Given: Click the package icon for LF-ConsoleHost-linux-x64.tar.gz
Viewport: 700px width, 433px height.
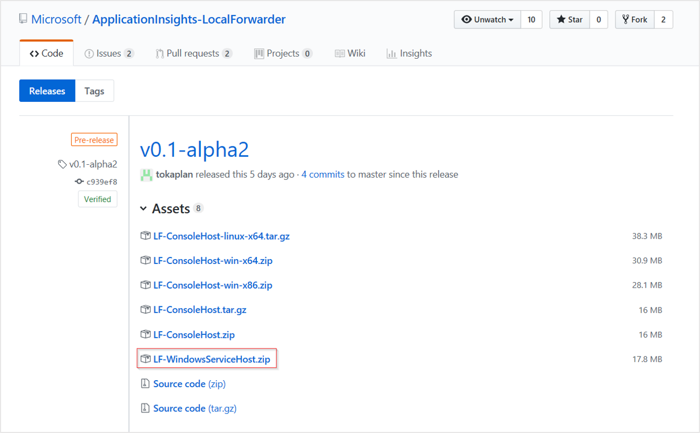Looking at the screenshot, I should click(145, 236).
